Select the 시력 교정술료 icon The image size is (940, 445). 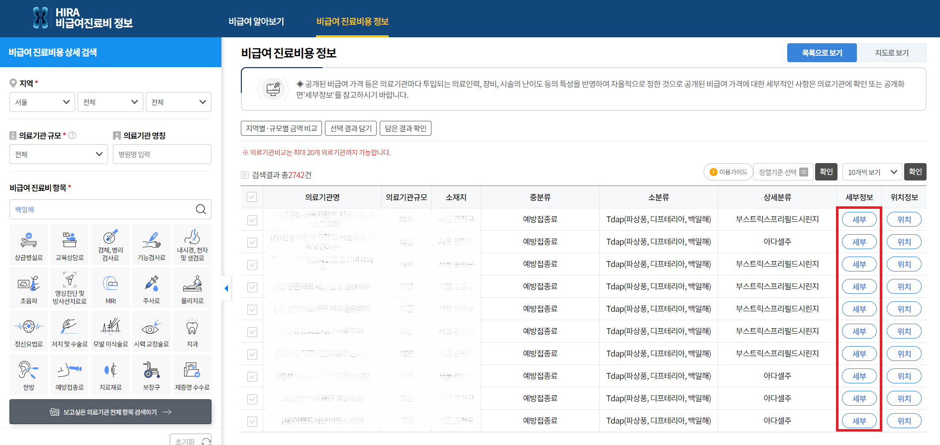coord(151,331)
